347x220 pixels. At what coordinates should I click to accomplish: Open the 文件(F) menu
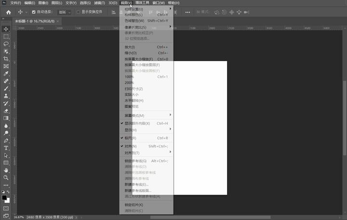(x=15, y=3)
